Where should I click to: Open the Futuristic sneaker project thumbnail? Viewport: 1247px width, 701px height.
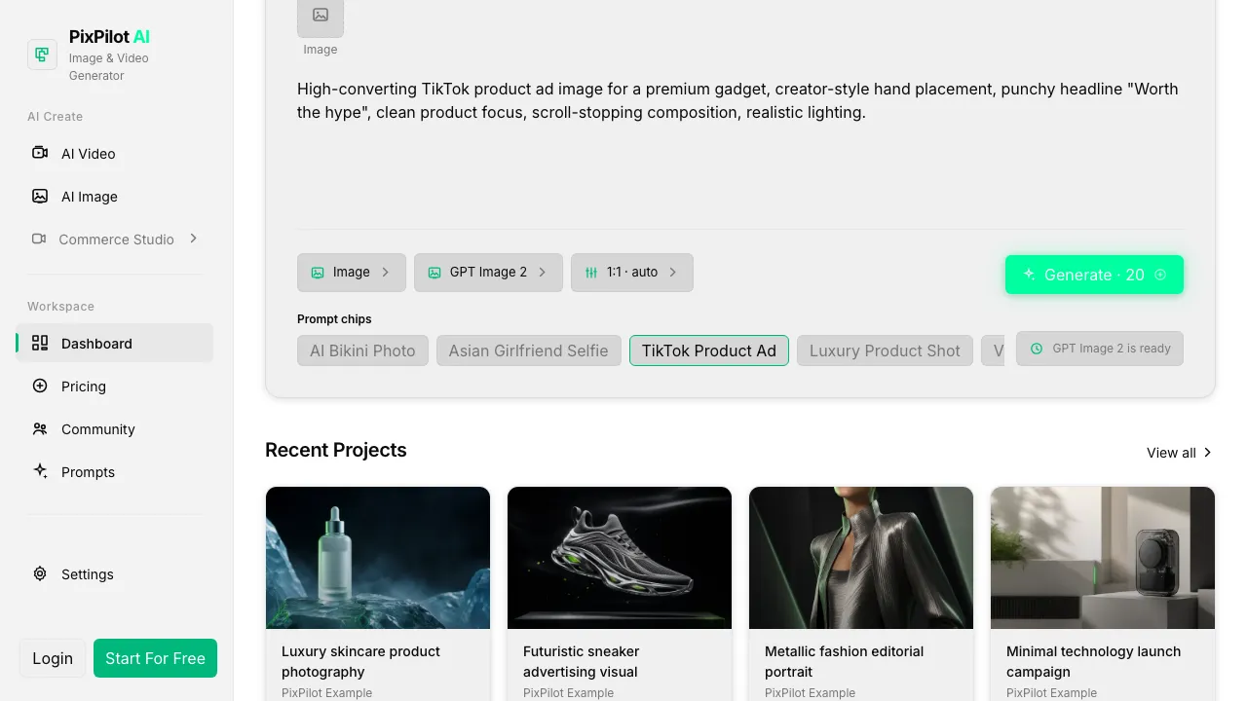[620, 558]
